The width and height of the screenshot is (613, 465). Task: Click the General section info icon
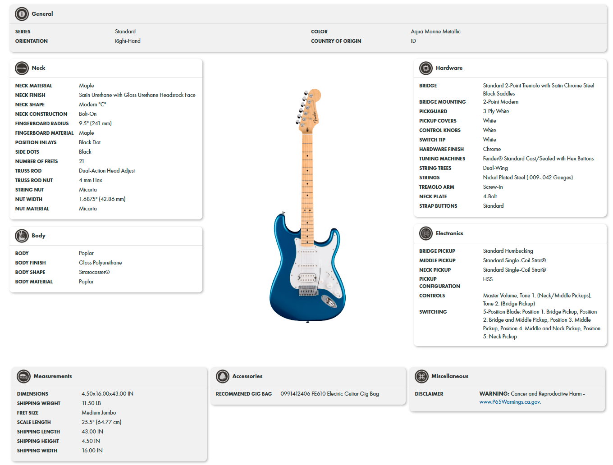pyautogui.click(x=22, y=14)
